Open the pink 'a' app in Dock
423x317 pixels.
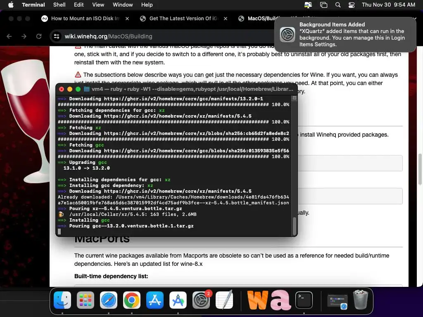(281, 300)
